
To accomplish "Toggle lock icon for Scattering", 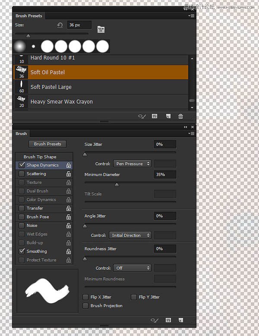I will coord(68,174).
